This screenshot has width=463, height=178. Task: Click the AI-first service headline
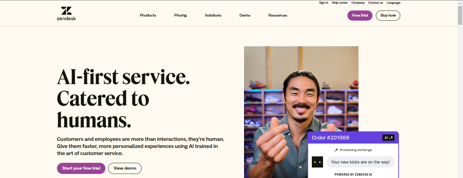pyautogui.click(x=123, y=98)
